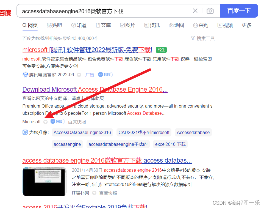Click the 腾讯电脑管家 shield icon
The height and width of the screenshot is (208, 264).
point(26,75)
